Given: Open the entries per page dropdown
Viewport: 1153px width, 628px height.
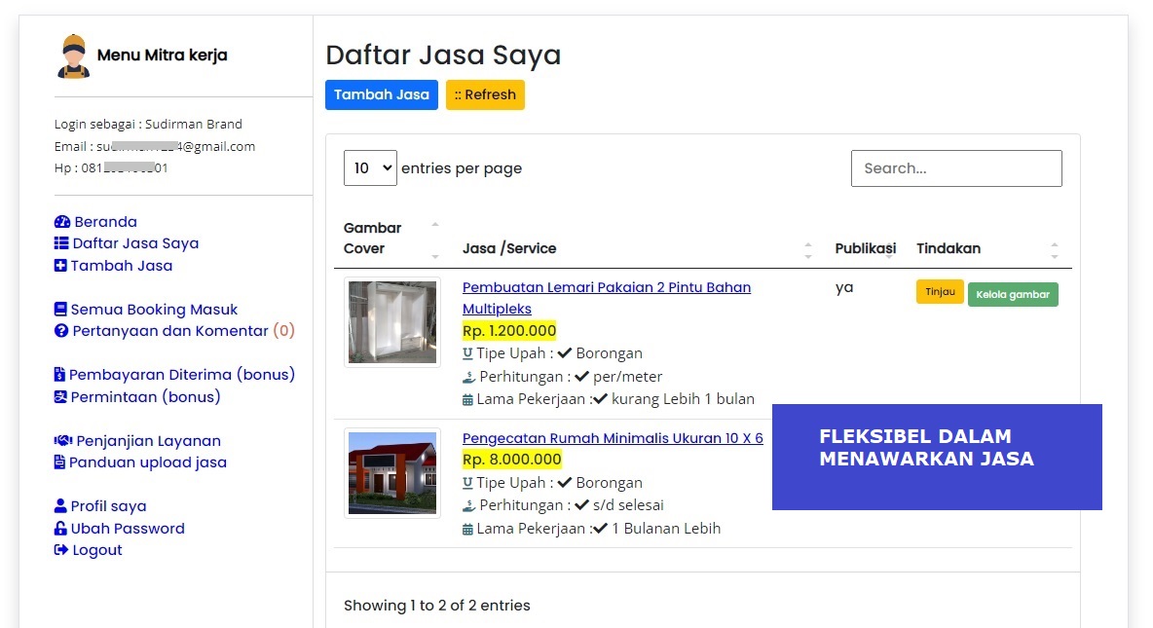Looking at the screenshot, I should 370,168.
